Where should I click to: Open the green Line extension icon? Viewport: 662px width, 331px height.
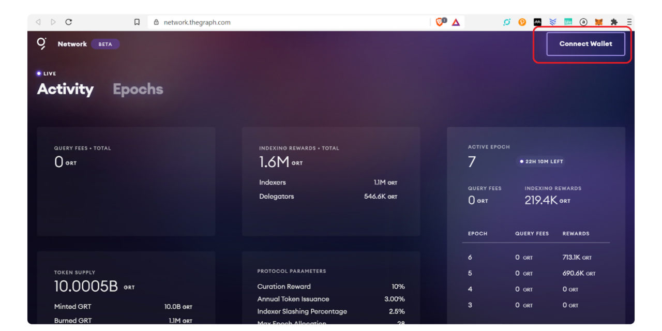[568, 22]
